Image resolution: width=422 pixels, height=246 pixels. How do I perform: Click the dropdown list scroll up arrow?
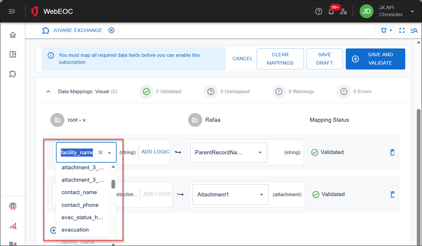click(113, 167)
